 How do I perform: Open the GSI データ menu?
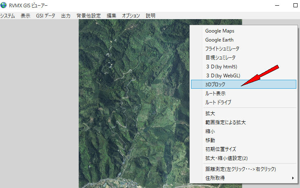click(45, 16)
